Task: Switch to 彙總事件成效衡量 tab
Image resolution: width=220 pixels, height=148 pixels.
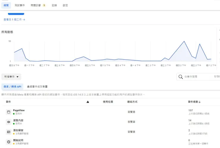Action: point(37,87)
